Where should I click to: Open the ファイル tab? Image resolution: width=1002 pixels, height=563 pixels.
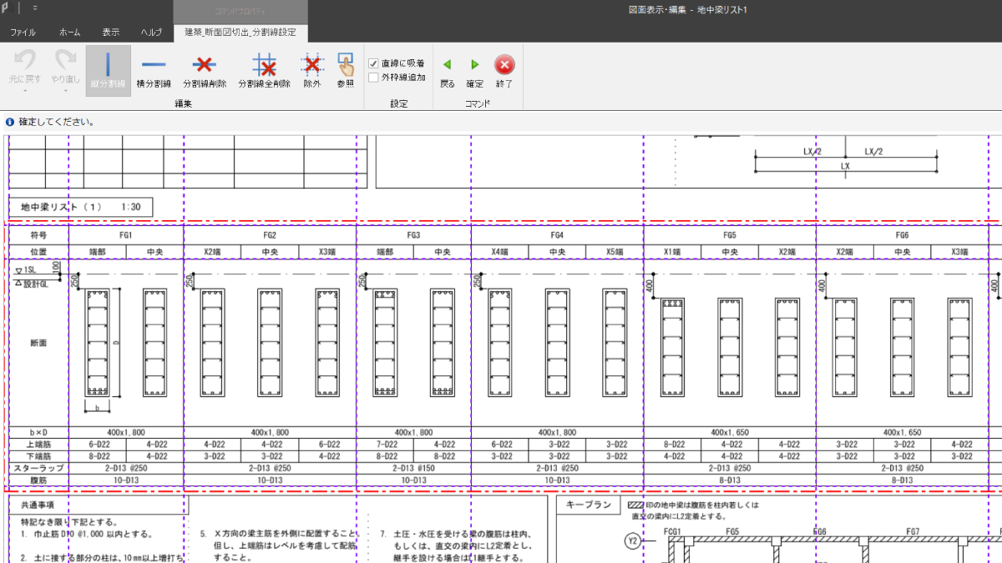(23, 32)
